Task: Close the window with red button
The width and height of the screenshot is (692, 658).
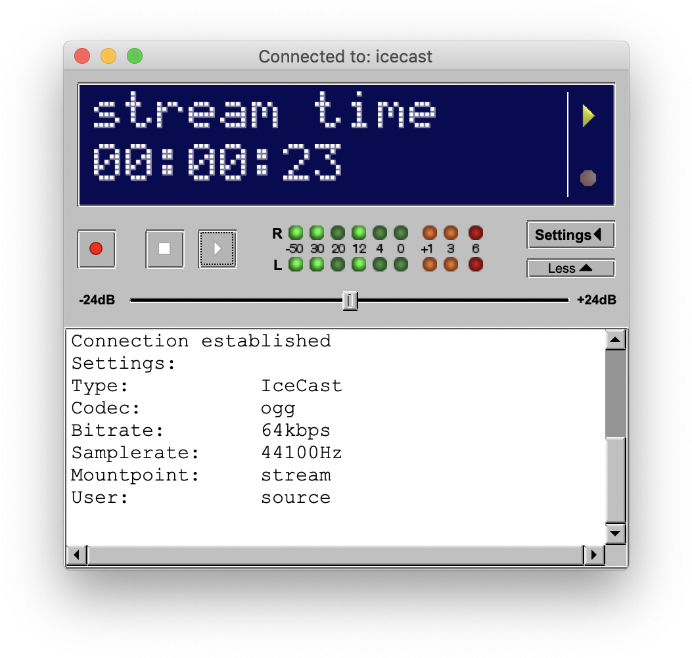Action: 82,56
